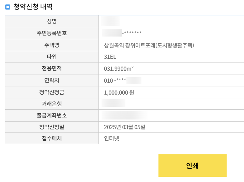244x182 pixels.
Task: Click the blue square icon beside 청약신청 내역
Action: click(7, 7)
